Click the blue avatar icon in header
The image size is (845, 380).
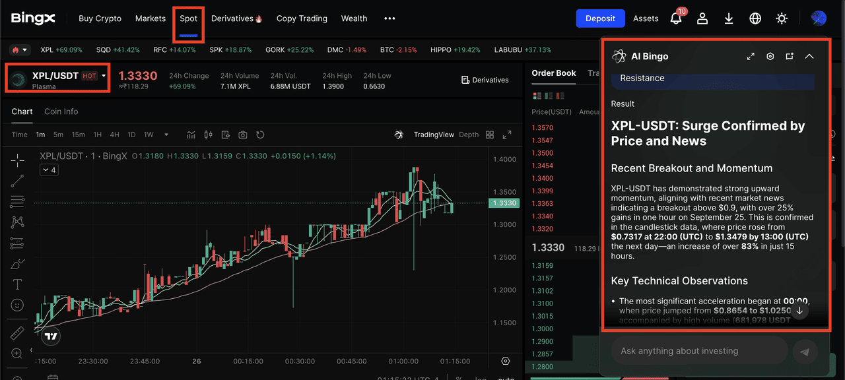[x=819, y=18]
